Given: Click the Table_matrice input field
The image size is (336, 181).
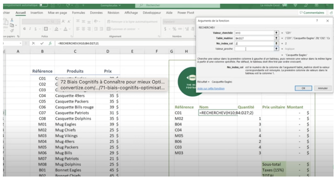Looking at the screenshot, I should point(254,38).
